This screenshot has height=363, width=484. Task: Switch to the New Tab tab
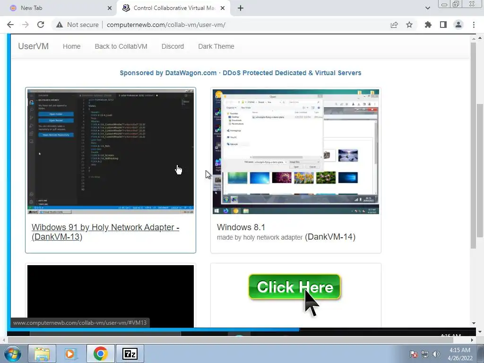pyautogui.click(x=59, y=9)
